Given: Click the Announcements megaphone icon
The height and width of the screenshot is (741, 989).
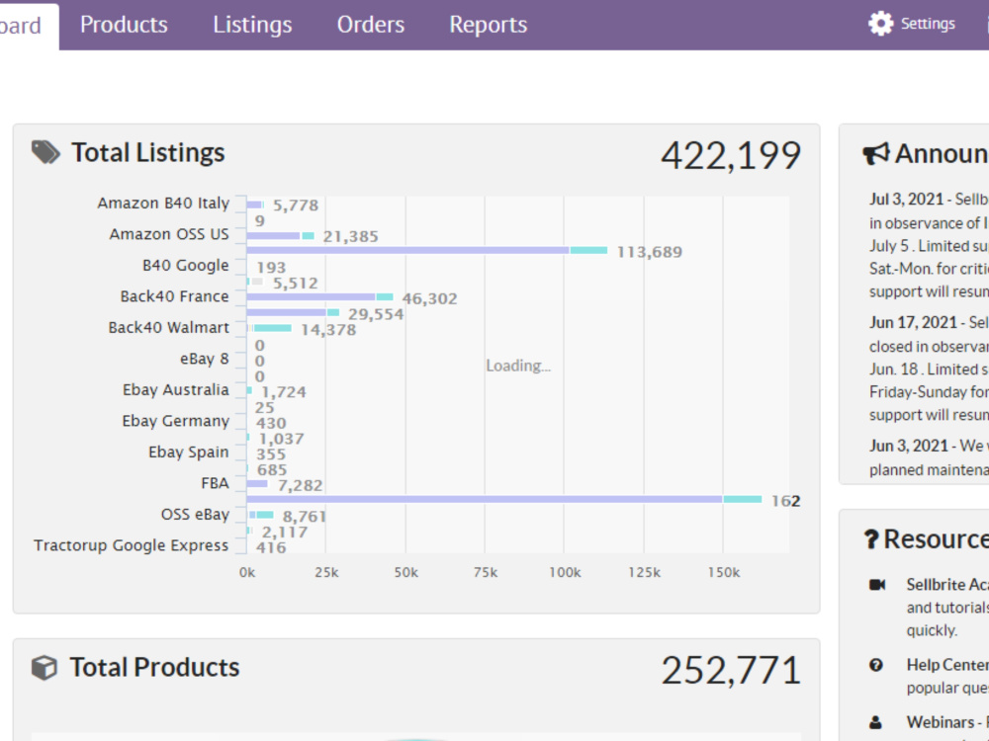Looking at the screenshot, I should coord(876,154).
